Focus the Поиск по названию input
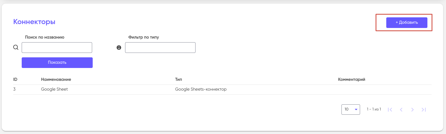The image size is (446, 134). (57, 48)
